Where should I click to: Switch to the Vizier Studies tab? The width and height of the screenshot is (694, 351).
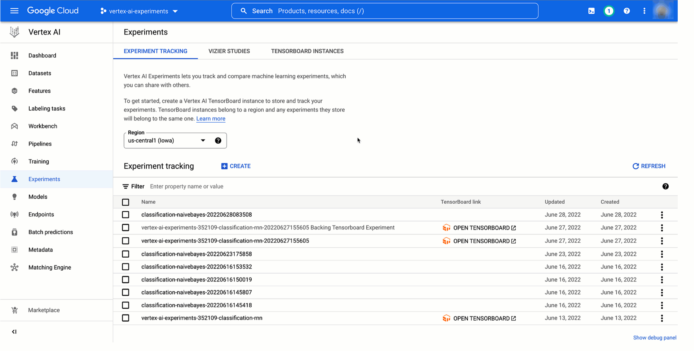pos(229,51)
